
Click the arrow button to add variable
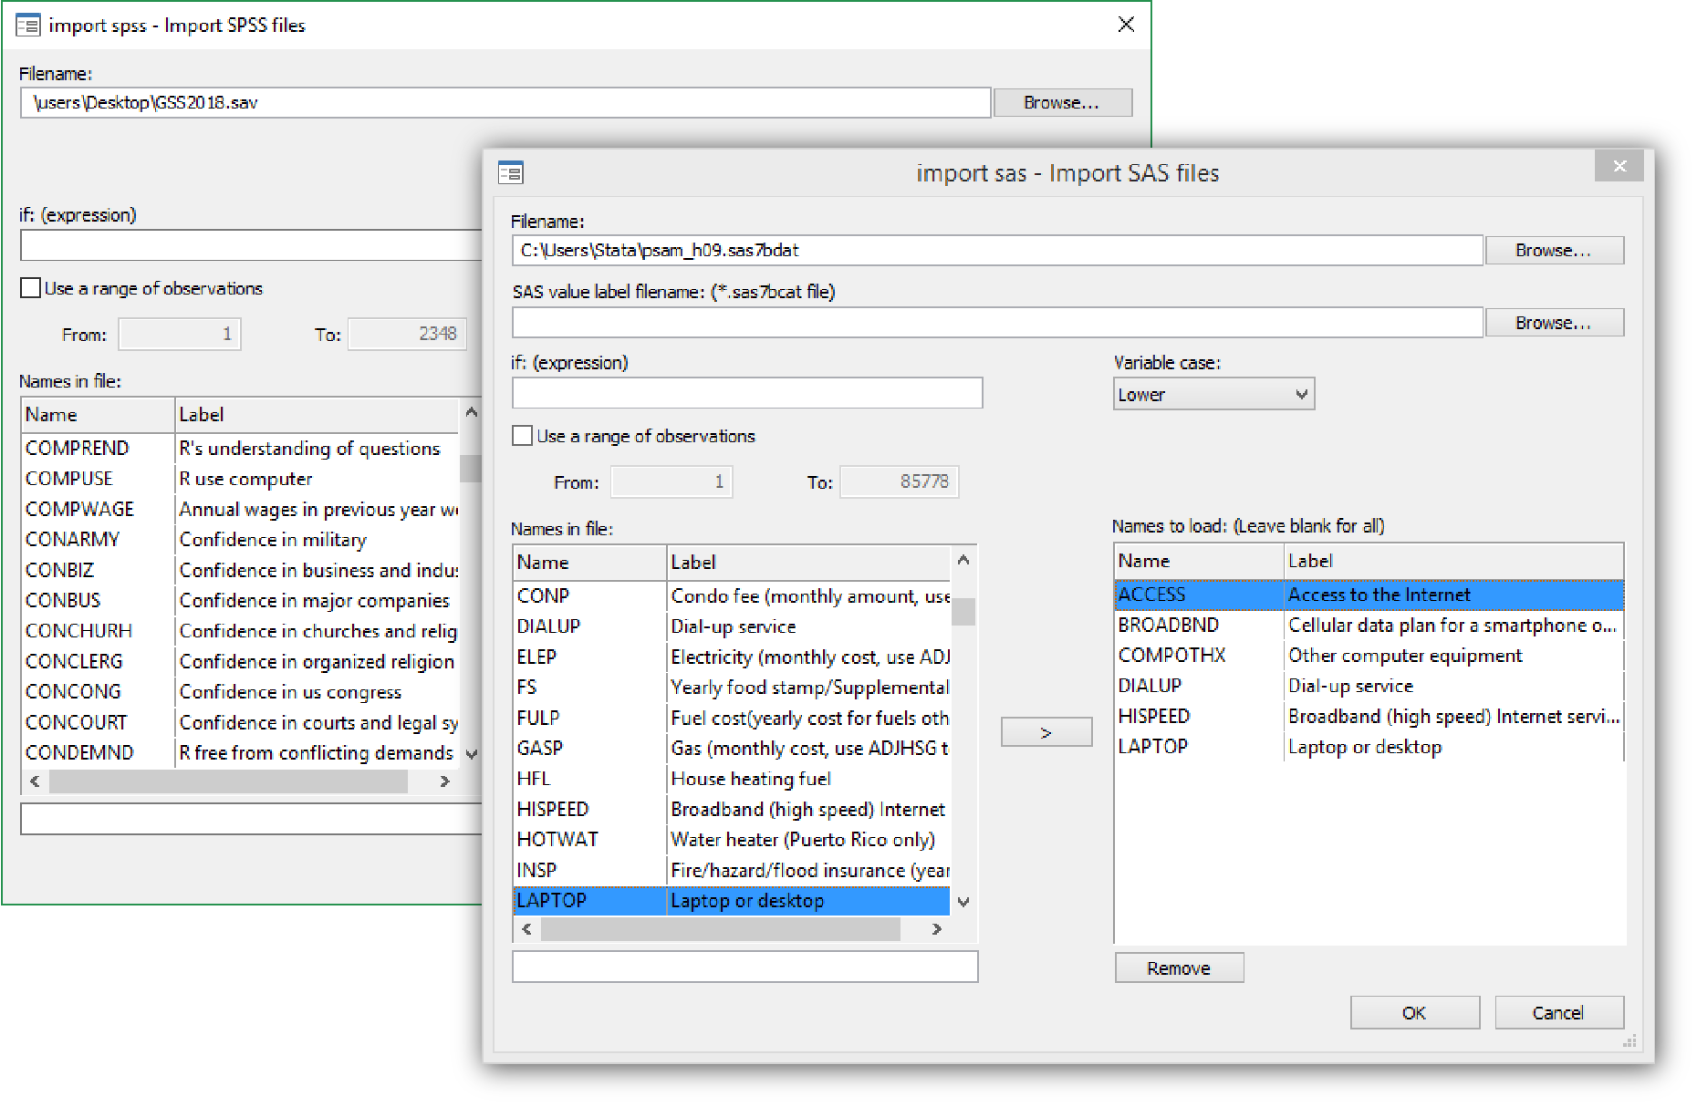pyautogui.click(x=1046, y=732)
